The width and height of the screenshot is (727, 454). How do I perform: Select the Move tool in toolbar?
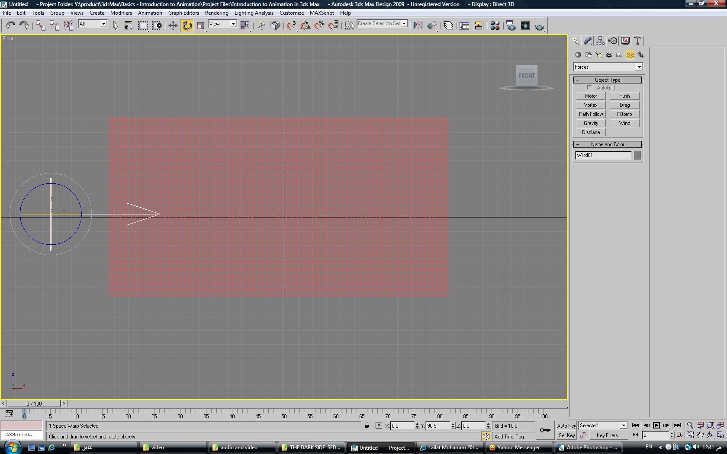coord(173,26)
